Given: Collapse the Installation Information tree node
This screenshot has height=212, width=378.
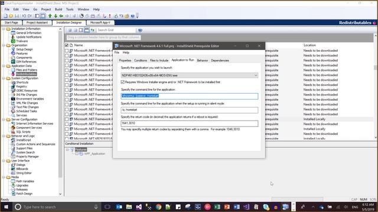Looking at the screenshot, I should (4, 29).
